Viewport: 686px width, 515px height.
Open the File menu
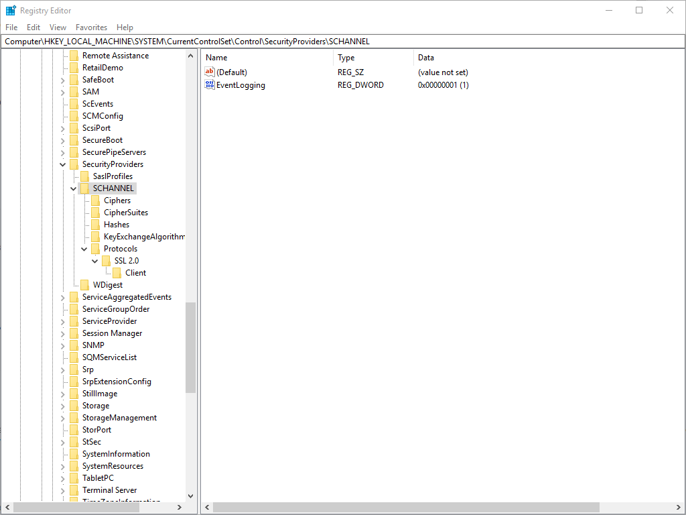point(11,27)
